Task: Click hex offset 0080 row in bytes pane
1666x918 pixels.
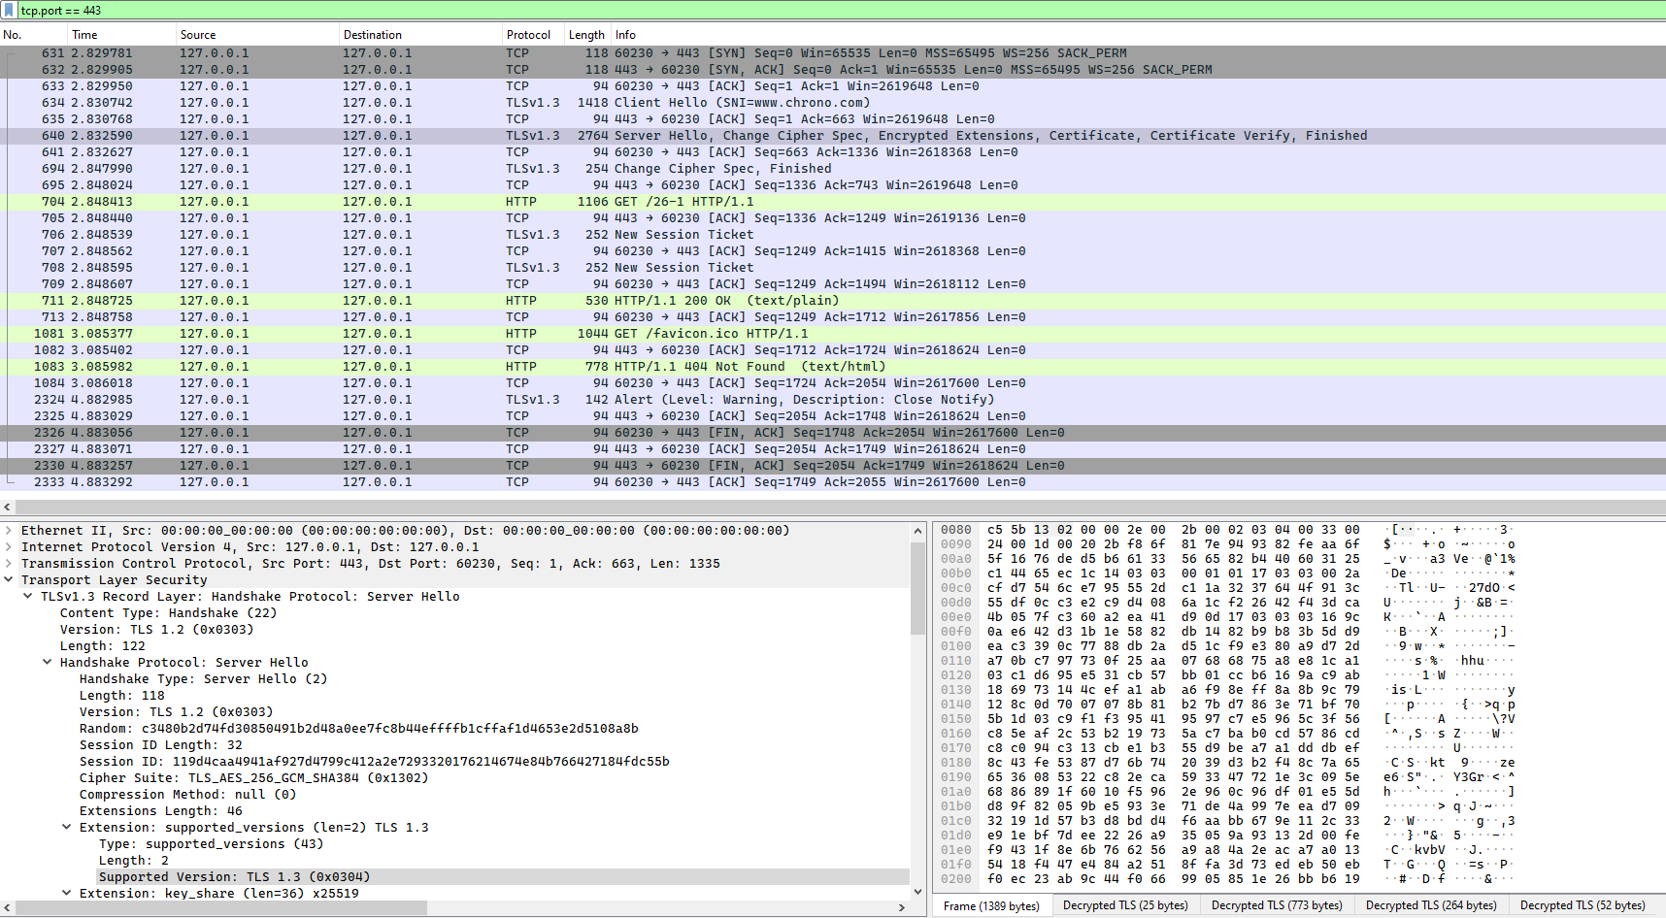Action: click(1227, 530)
